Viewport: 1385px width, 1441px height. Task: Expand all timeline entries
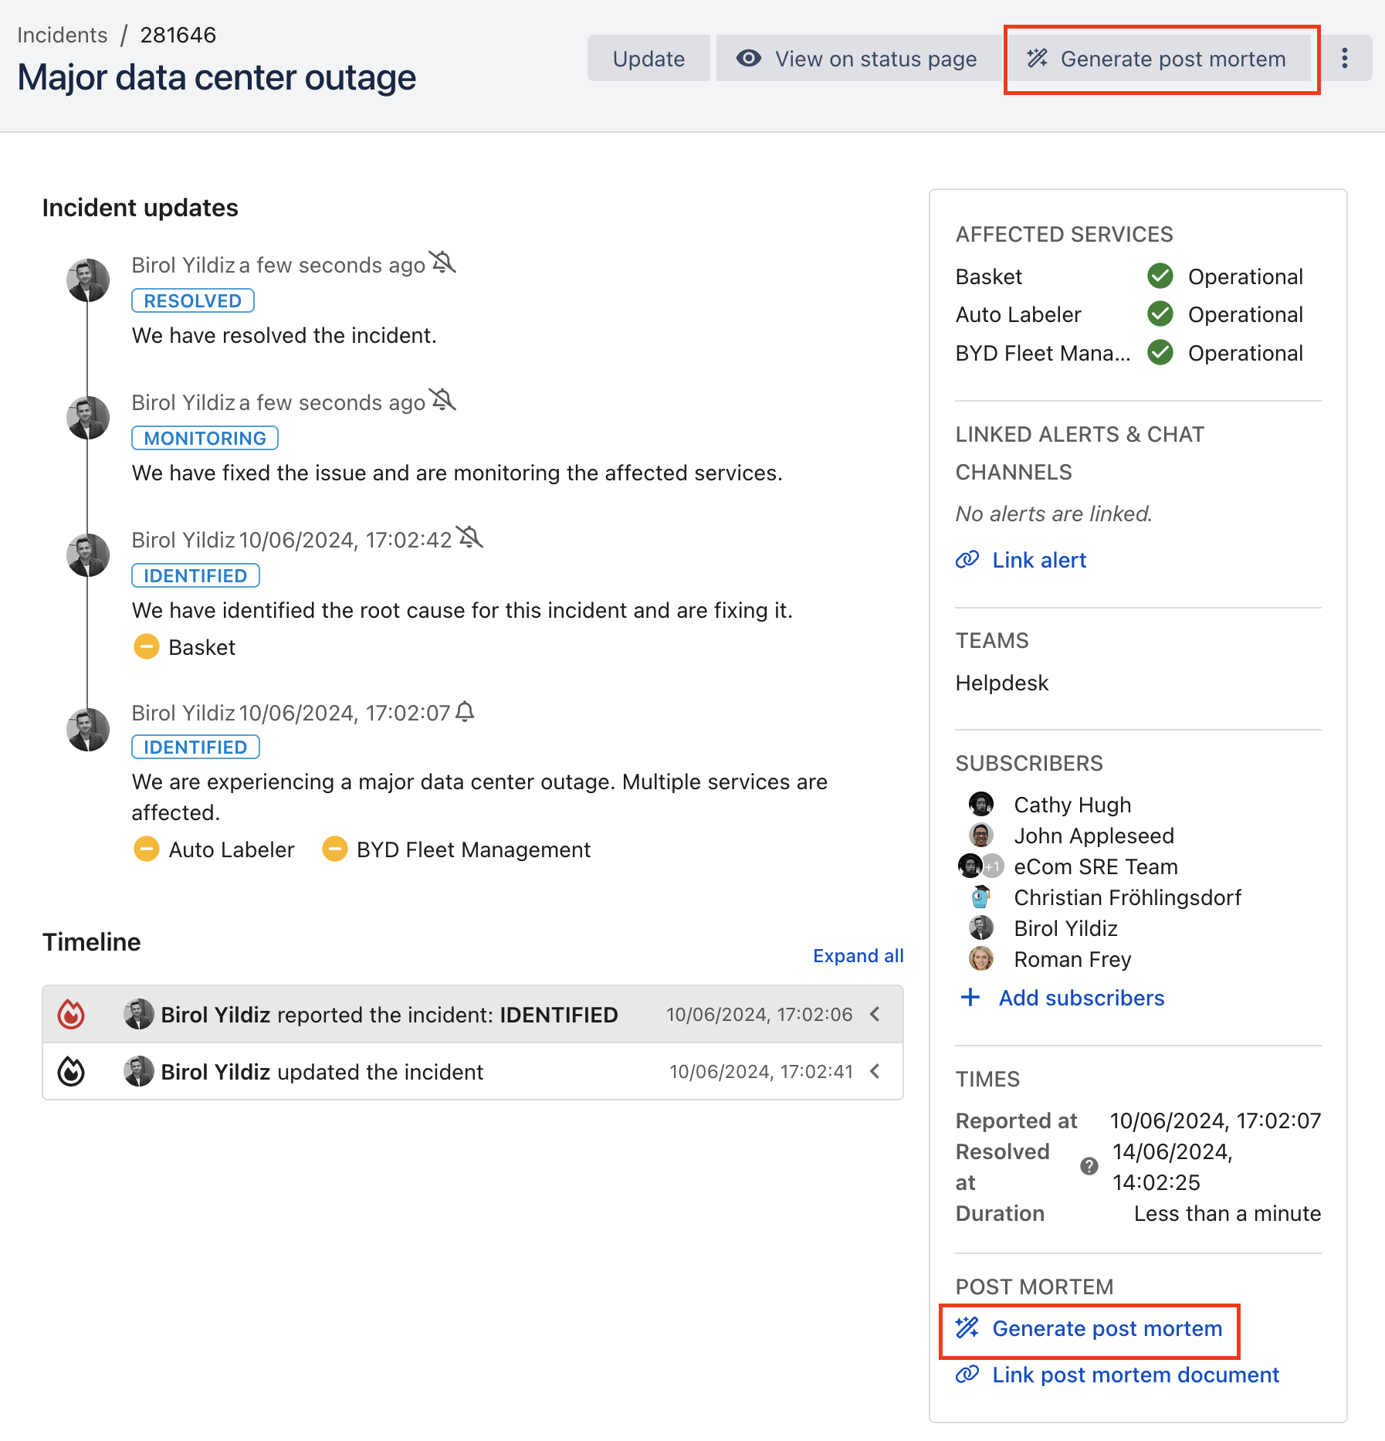click(x=858, y=955)
